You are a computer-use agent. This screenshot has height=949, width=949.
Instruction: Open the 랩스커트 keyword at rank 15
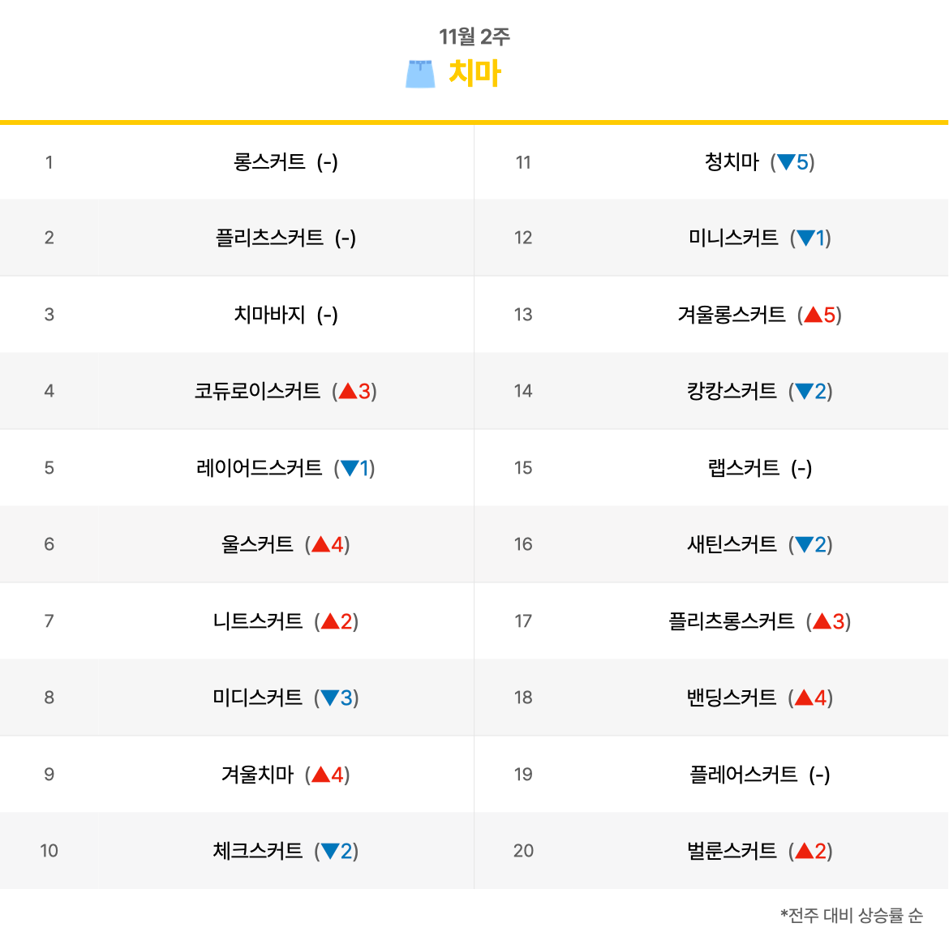[x=743, y=468]
